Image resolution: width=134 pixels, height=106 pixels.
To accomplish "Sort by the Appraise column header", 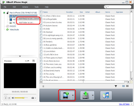I will click(119, 12).
